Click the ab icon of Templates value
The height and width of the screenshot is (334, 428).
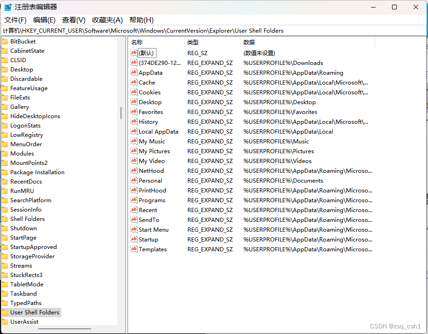[x=134, y=249]
